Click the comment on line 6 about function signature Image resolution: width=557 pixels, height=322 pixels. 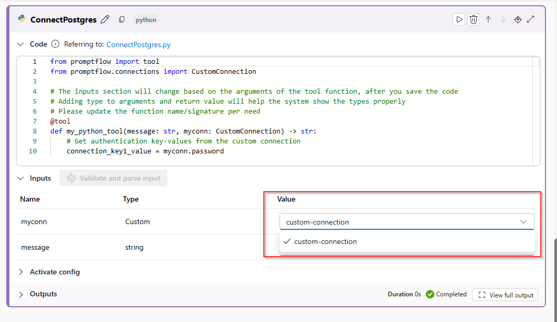click(155, 112)
